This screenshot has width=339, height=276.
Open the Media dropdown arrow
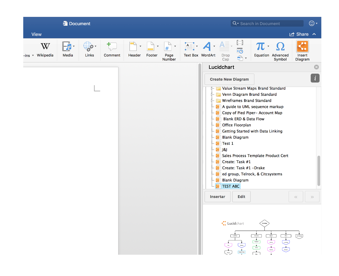tap(74, 46)
